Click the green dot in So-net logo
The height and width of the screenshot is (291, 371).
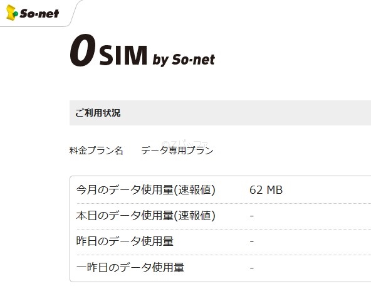[x=16, y=14]
